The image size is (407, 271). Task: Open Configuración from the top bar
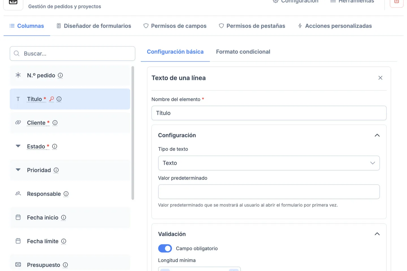pyautogui.click(x=296, y=1)
